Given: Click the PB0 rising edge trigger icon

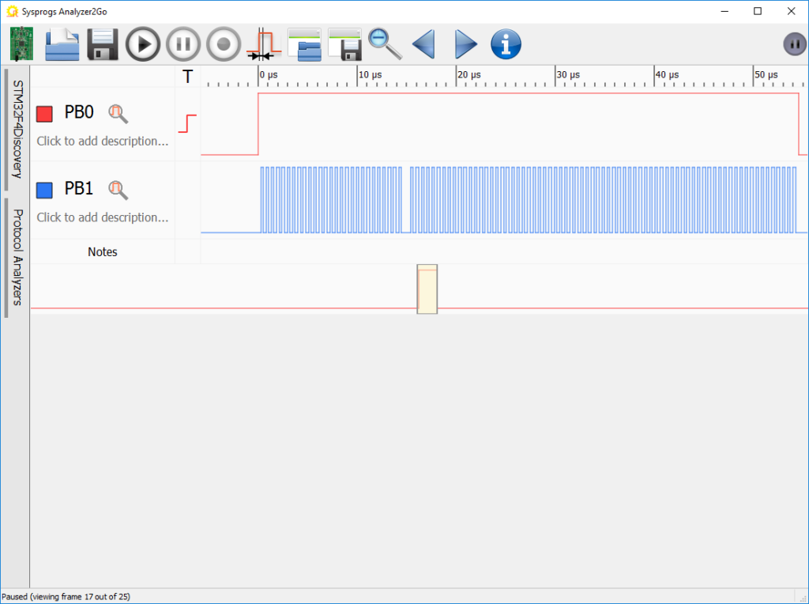Looking at the screenshot, I should pos(187,124).
